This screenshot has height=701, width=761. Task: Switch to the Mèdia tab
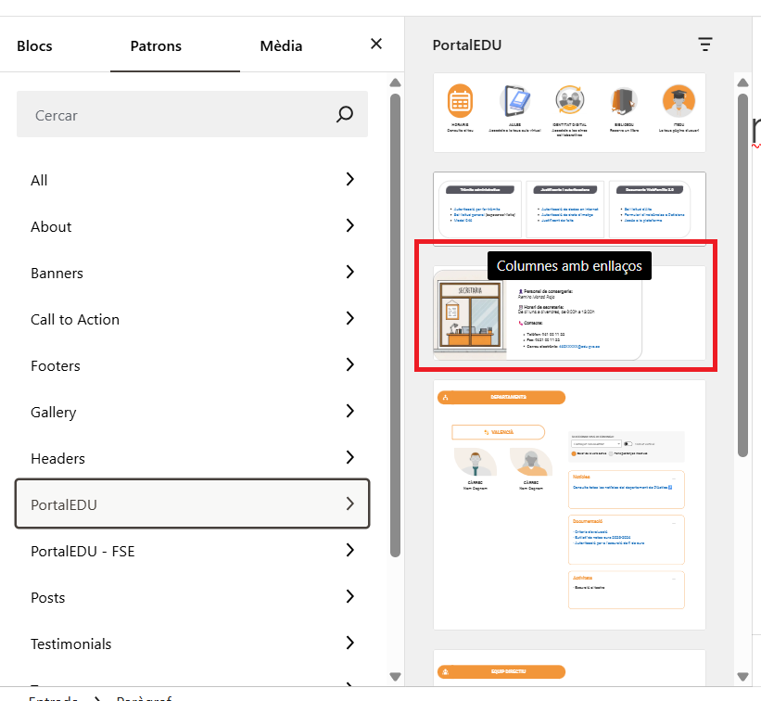pyautogui.click(x=281, y=45)
